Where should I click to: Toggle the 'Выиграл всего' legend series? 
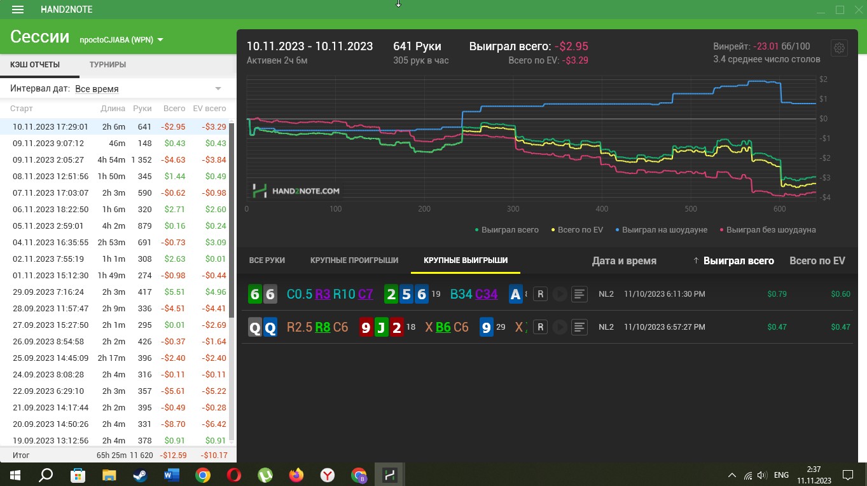(x=506, y=230)
